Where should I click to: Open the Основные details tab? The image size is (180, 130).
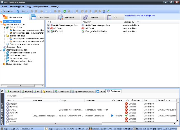pos(13,92)
